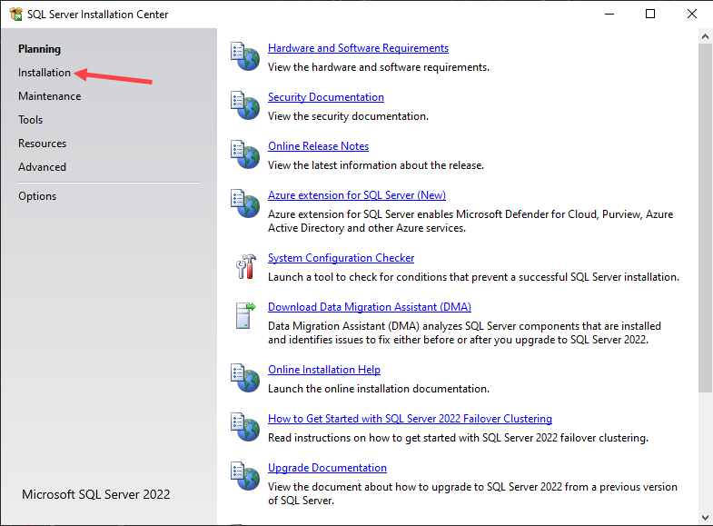Click the Azure extension for SQL Server icon

tap(245, 203)
